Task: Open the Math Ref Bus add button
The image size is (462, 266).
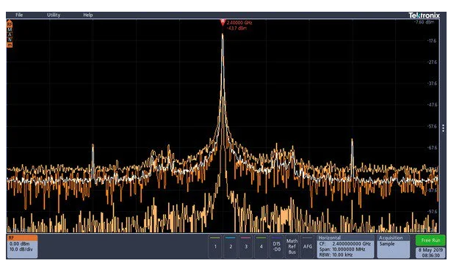Action: click(292, 246)
